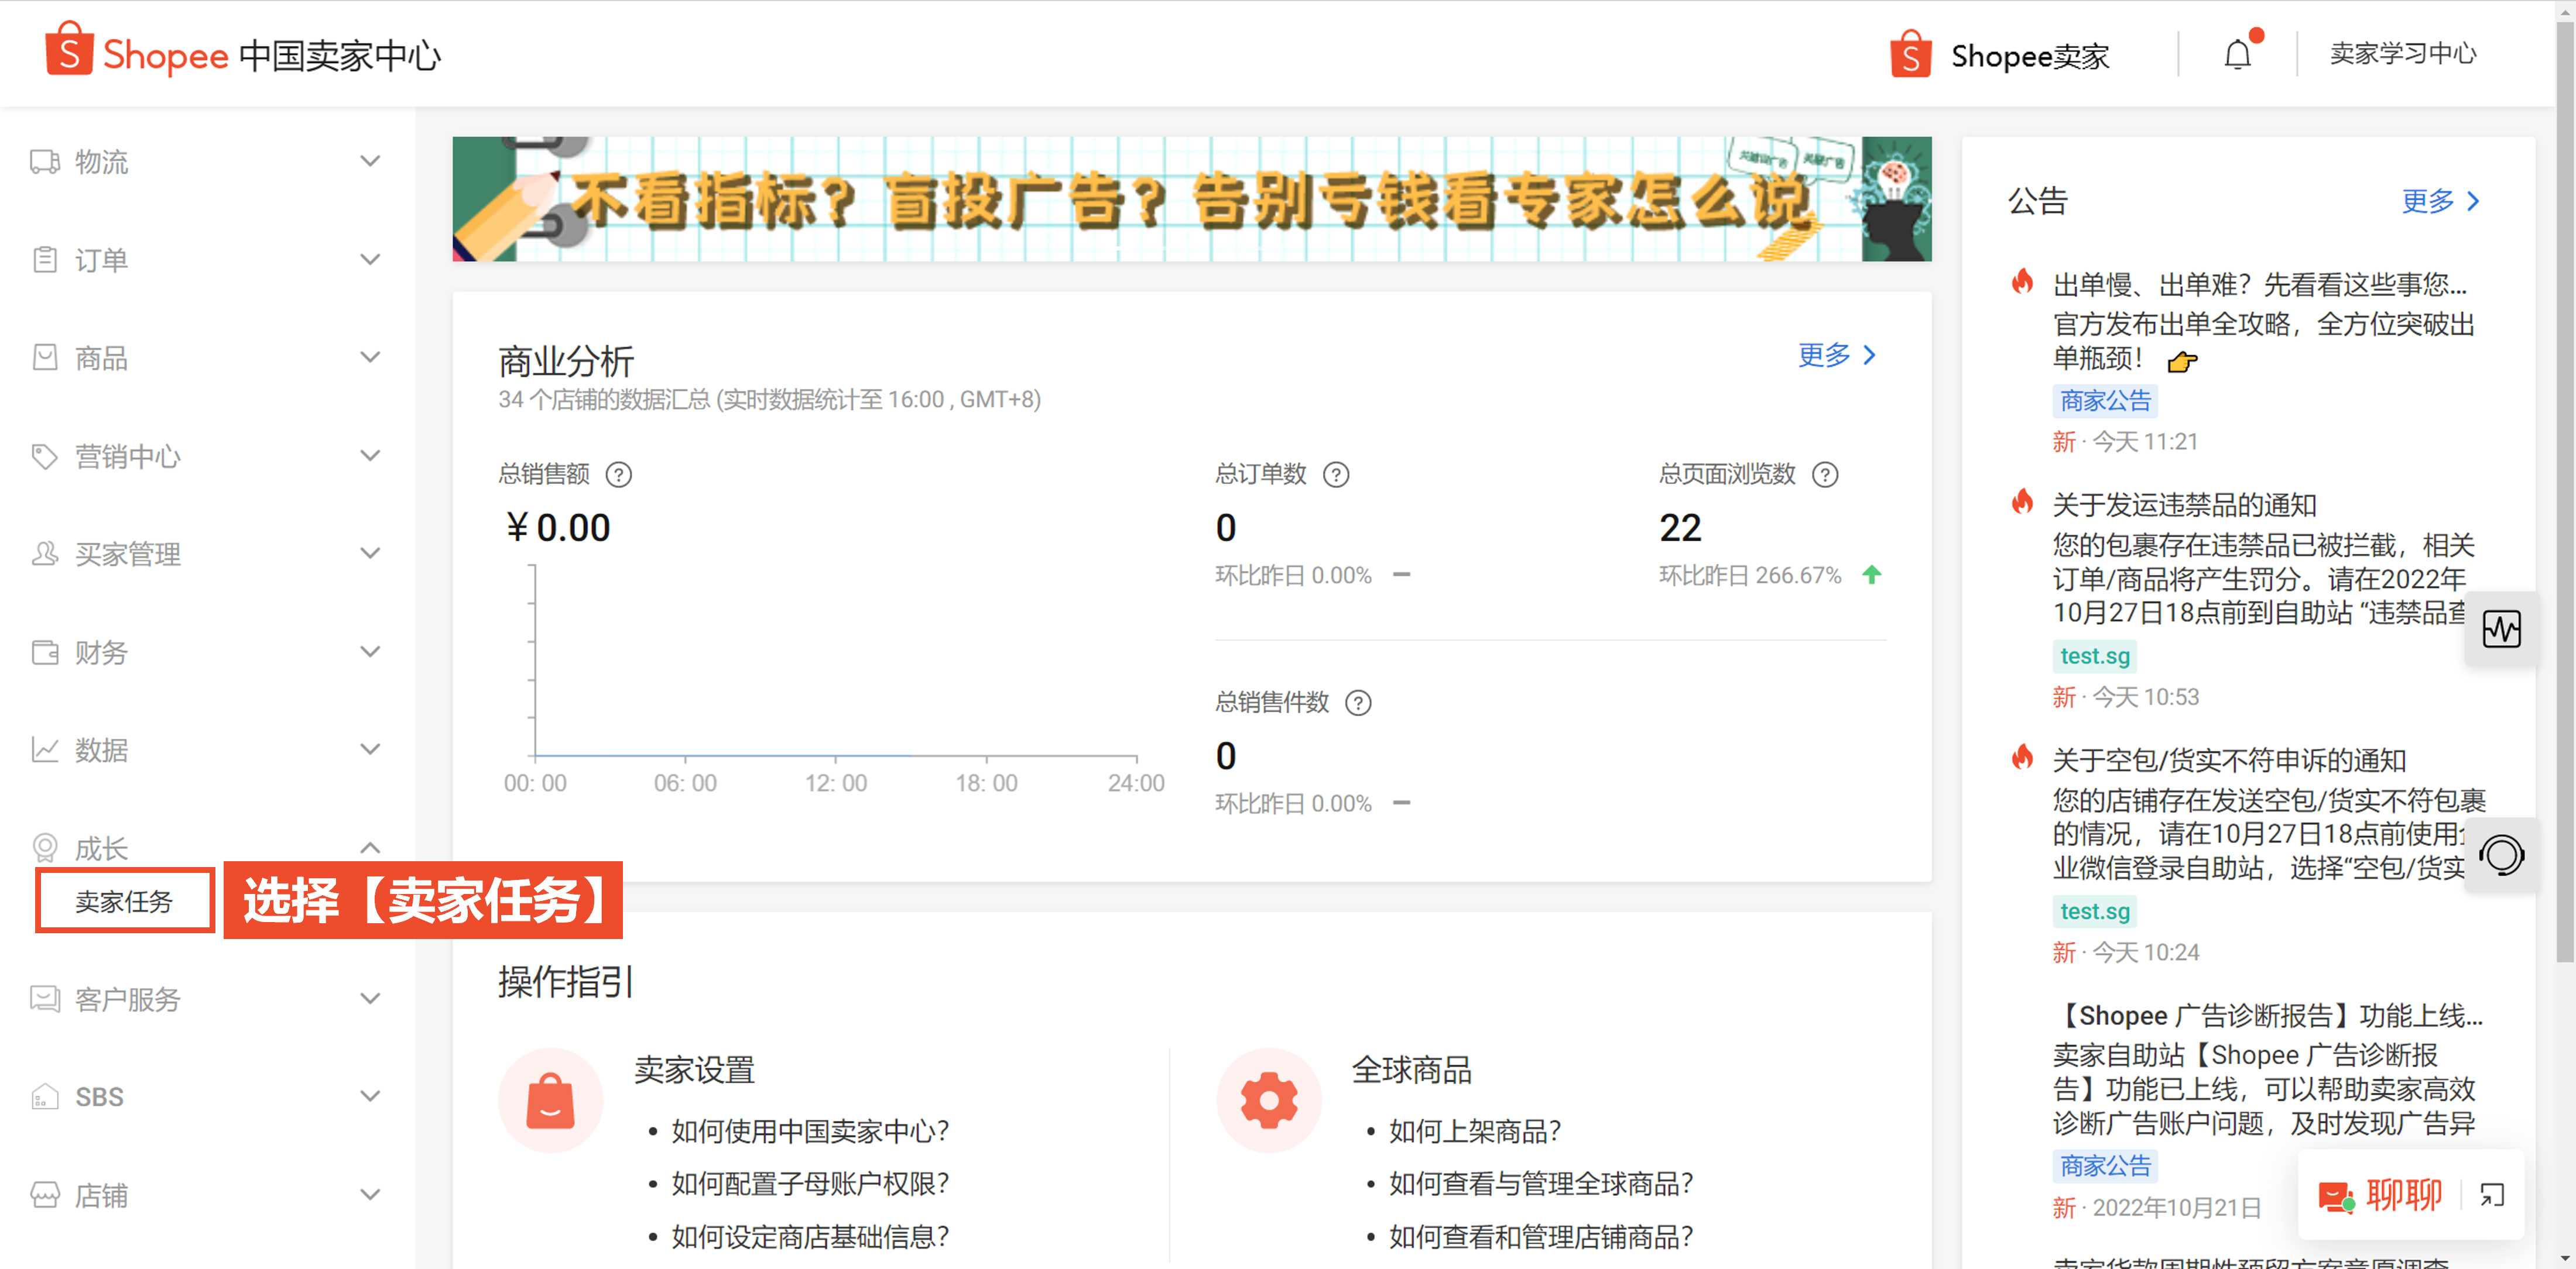The width and height of the screenshot is (2576, 1269).
Task: Open 如何使用中国卖家中心? guide link
Action: [810, 1131]
